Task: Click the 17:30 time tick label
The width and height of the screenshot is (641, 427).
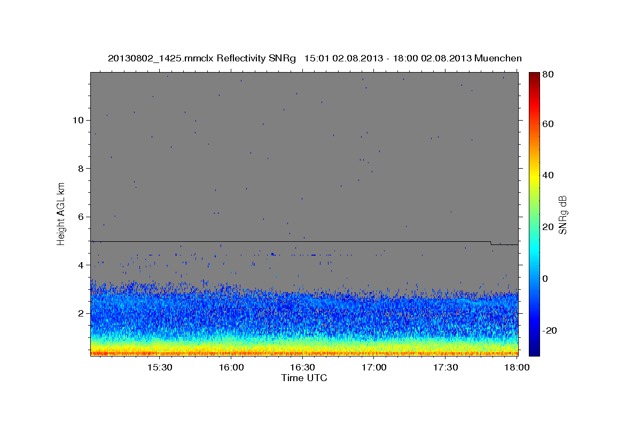Action: (x=445, y=368)
